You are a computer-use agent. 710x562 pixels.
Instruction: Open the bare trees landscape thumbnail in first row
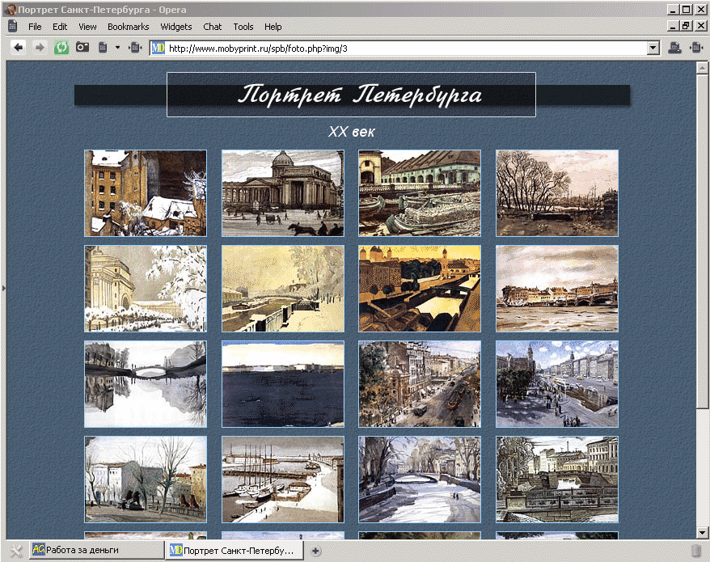[x=557, y=193]
